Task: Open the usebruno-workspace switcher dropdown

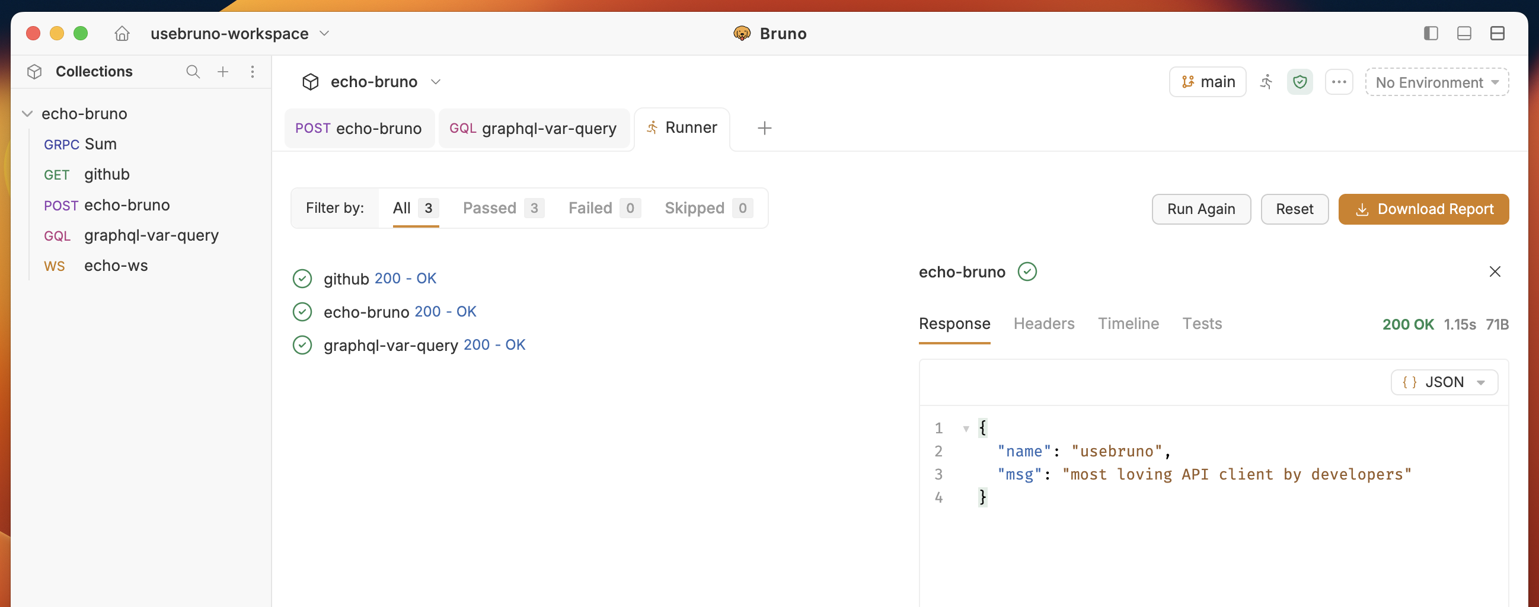Action: [240, 33]
